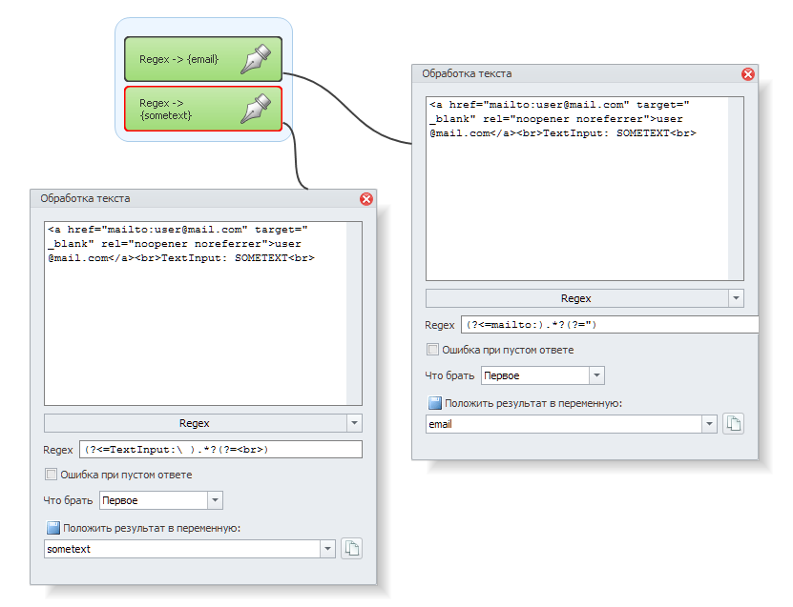Click blue variable icon in the email dialog
The height and width of the screenshot is (607, 793).
point(435,403)
